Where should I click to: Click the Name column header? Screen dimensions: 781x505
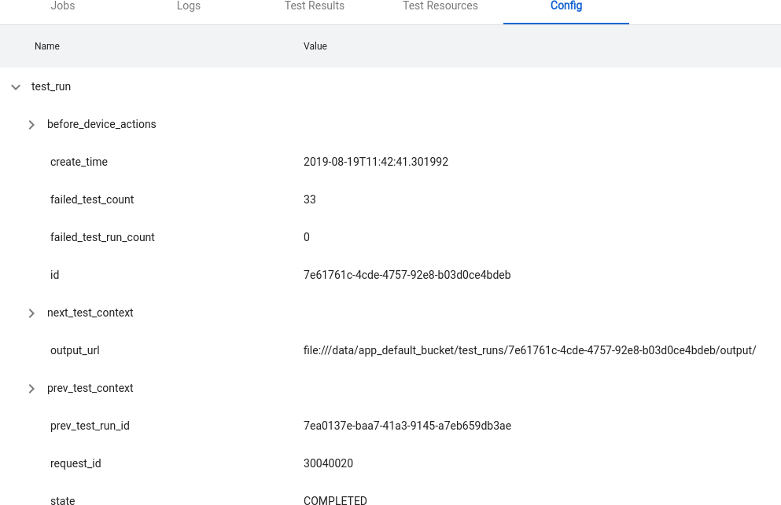pos(46,46)
